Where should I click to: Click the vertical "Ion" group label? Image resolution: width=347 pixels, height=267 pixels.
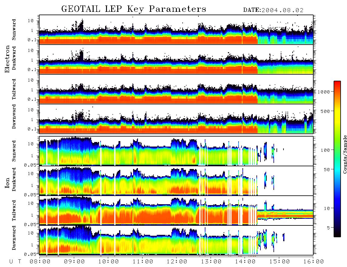(7, 183)
